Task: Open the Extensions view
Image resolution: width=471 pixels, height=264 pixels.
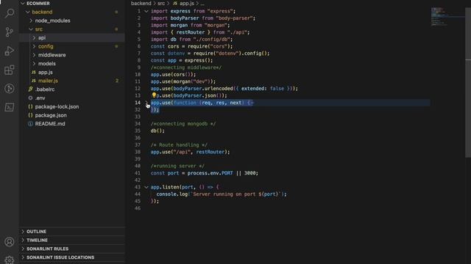Action: click(x=10, y=70)
